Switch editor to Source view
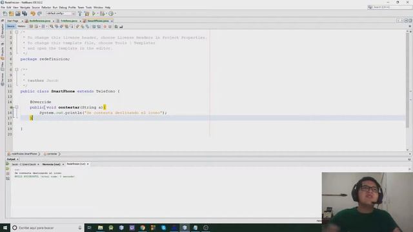This screenshot has width=413, height=232. click(x=11, y=26)
